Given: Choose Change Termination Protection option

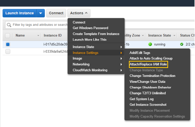Looking at the screenshot, I should [152, 76].
